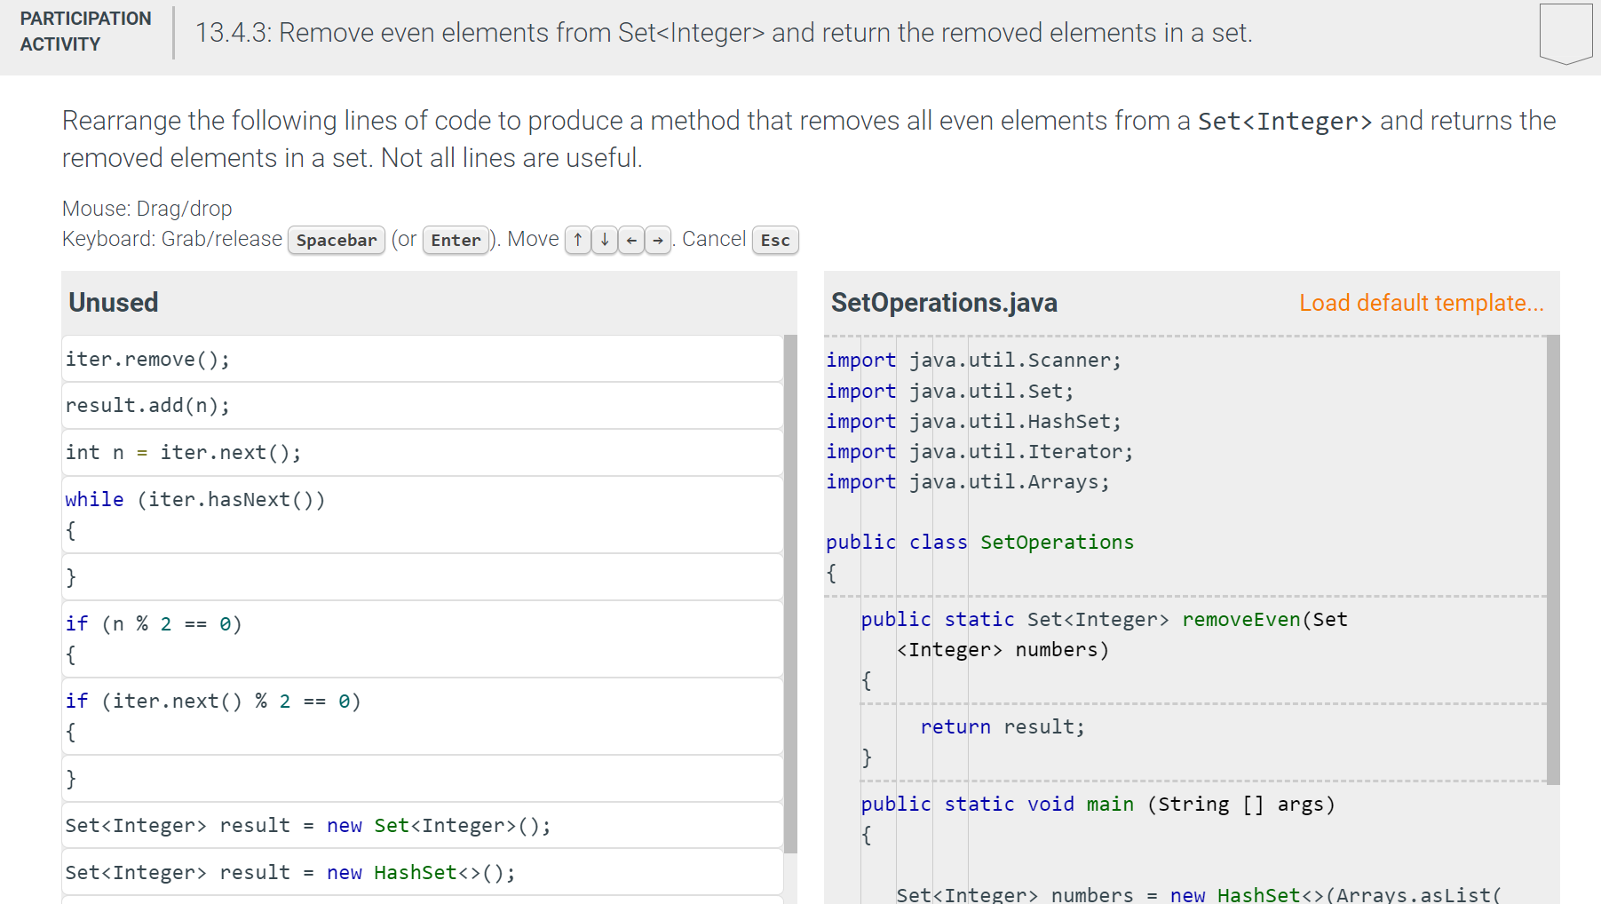The image size is (1601, 904).
Task: Click the left arrow key icon
Action: [631, 240]
